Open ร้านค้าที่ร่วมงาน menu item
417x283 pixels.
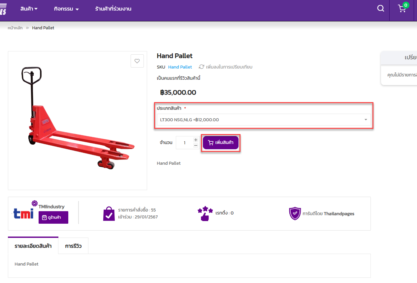coord(113,9)
